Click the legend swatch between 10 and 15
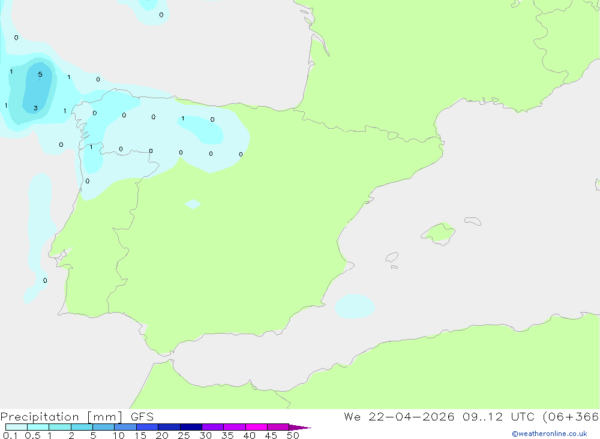 [125, 427]
